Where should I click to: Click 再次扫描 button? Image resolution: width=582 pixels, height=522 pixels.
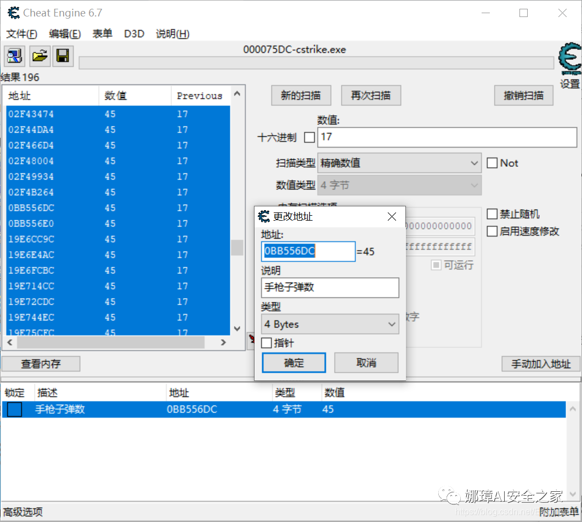point(371,96)
